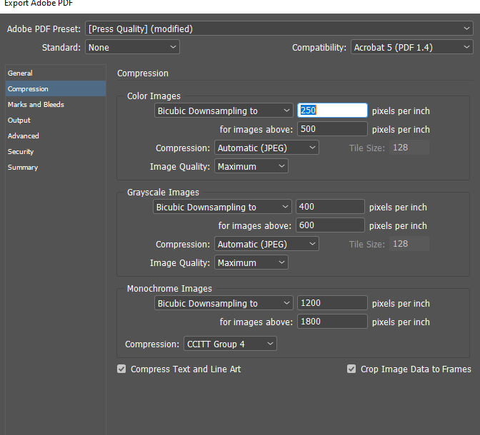Open Monochrome CCITT Group 4 compression dropdown
Screen dimensions: 480x435
(230, 344)
